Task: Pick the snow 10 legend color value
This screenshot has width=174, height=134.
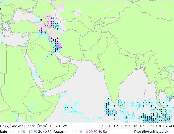Action: point(86,132)
